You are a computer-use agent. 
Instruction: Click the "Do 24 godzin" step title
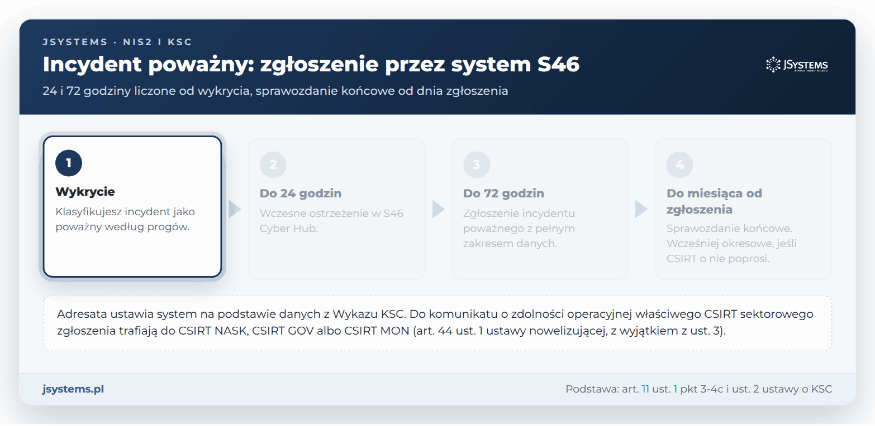click(x=301, y=193)
